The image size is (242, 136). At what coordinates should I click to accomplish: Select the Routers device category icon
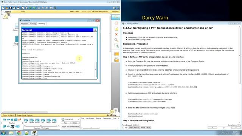point(4,120)
